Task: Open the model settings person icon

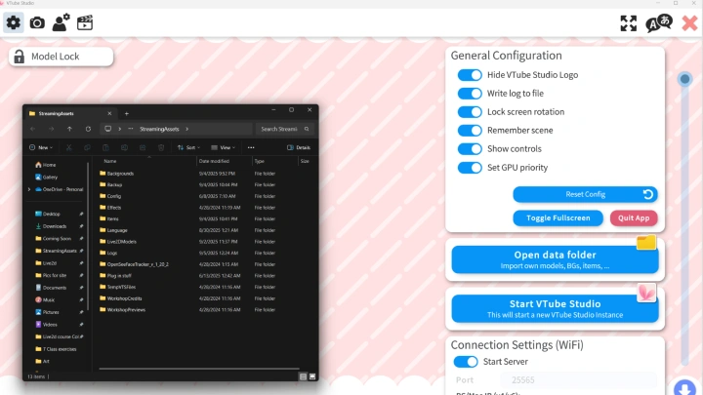Action: [x=61, y=22]
